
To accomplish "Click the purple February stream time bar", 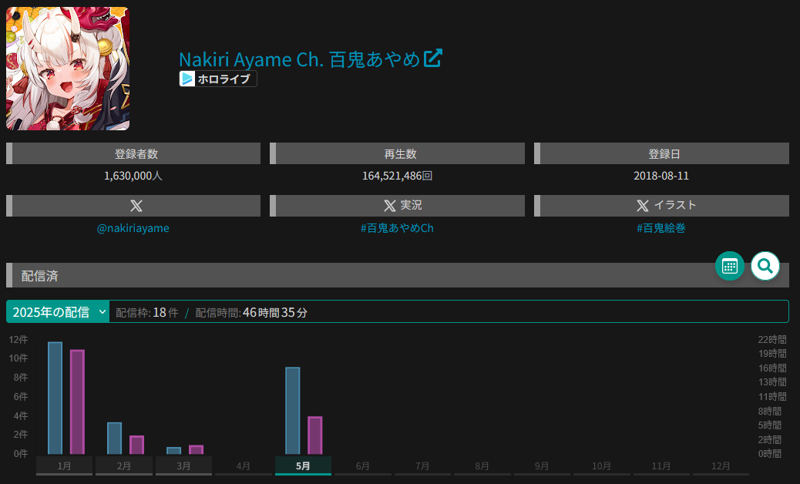I will (x=136, y=445).
